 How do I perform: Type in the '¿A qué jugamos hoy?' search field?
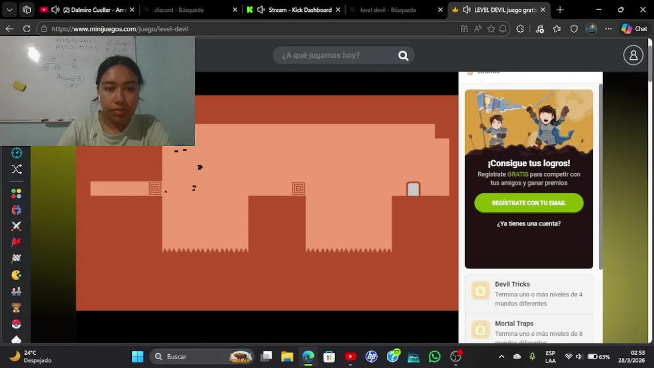click(x=343, y=55)
